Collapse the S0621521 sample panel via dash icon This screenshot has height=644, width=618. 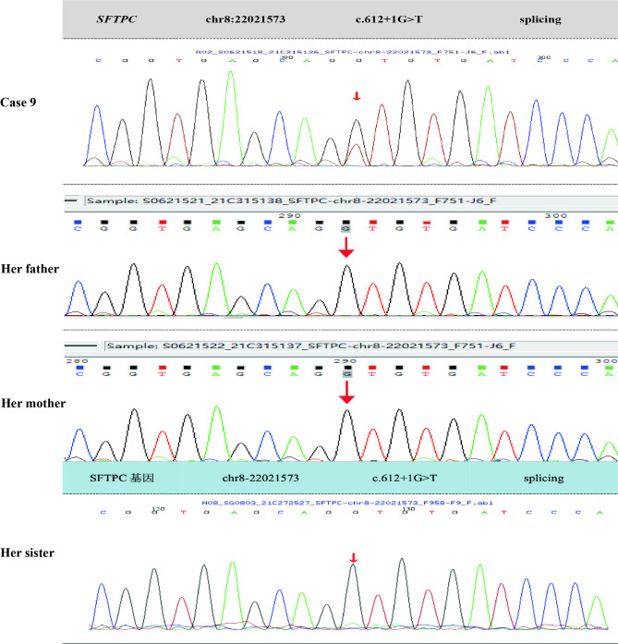pos(69,200)
